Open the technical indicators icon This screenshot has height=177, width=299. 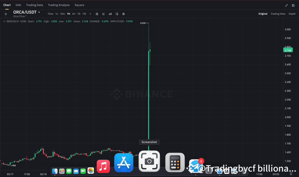(117, 14)
